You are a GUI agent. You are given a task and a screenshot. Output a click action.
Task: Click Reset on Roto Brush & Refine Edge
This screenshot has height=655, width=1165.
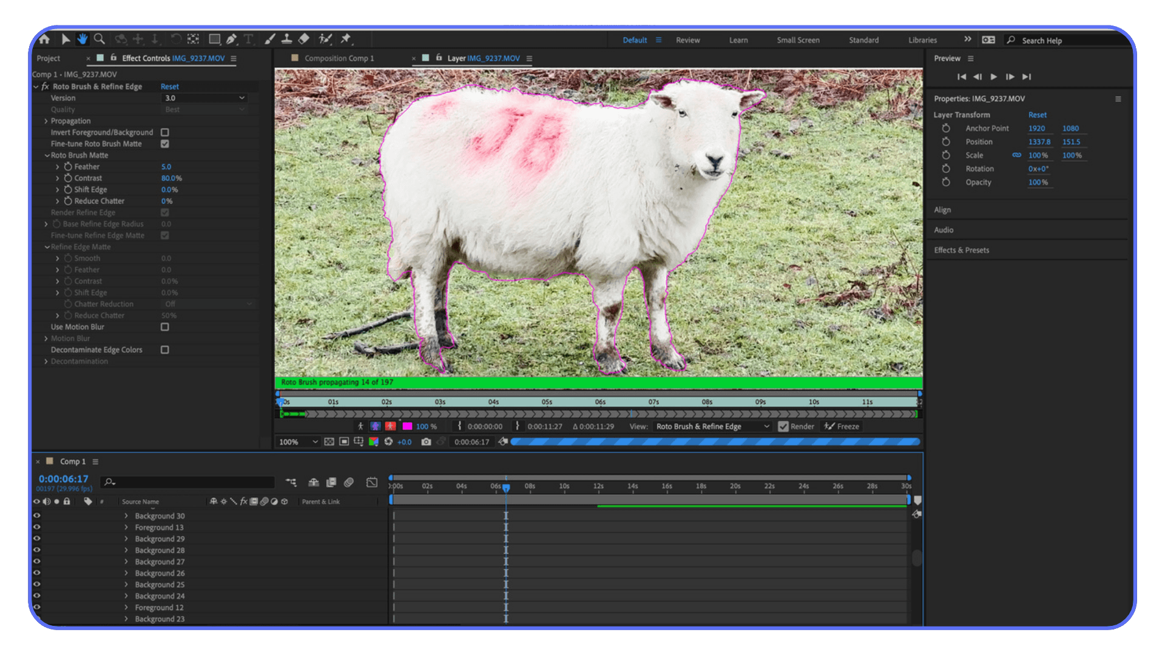coord(169,86)
